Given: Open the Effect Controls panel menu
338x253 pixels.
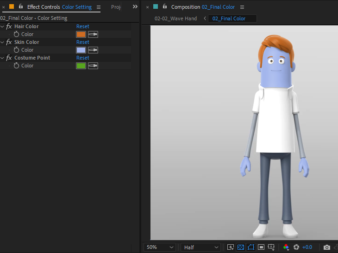Looking at the screenshot, I should (x=99, y=7).
